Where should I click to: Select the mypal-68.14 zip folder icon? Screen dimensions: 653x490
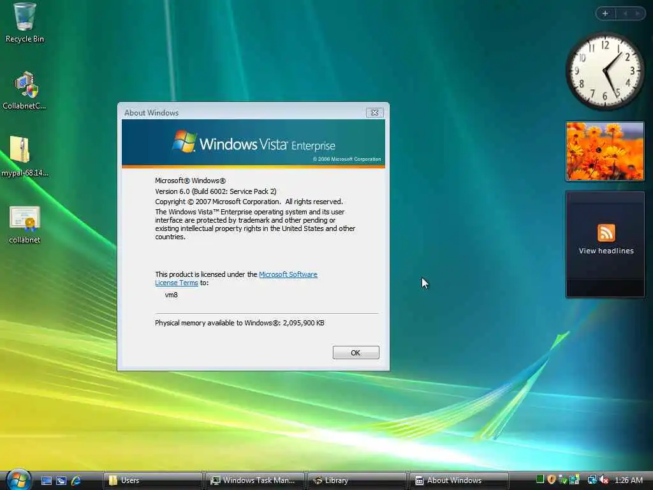pyautogui.click(x=24, y=156)
